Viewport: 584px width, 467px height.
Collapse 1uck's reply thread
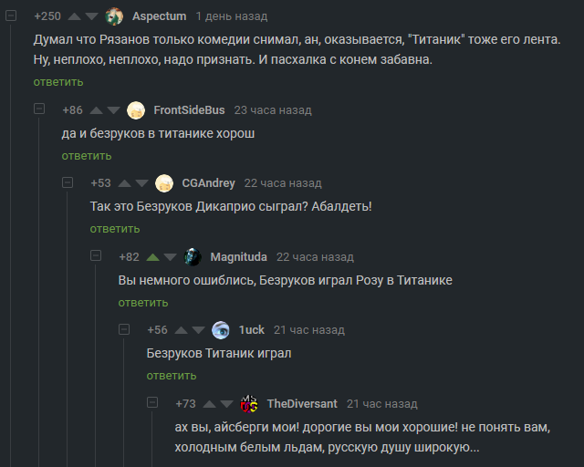point(124,330)
